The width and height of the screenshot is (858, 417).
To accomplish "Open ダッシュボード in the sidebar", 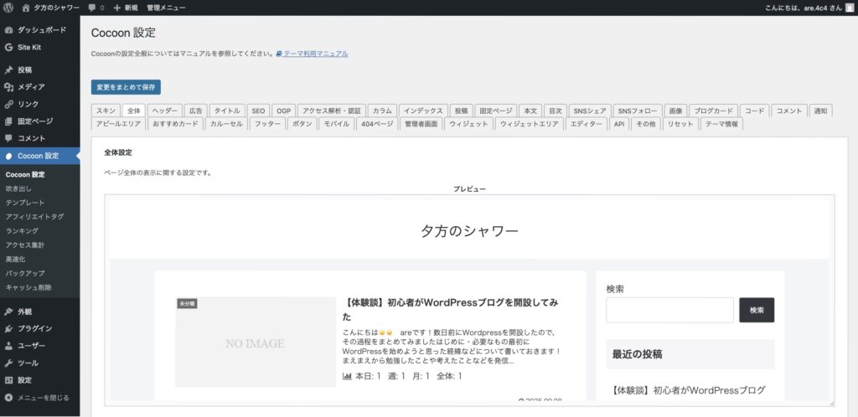I will click(40, 30).
